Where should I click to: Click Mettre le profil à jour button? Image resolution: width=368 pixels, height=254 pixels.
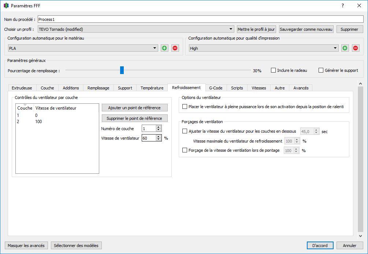click(x=256, y=29)
